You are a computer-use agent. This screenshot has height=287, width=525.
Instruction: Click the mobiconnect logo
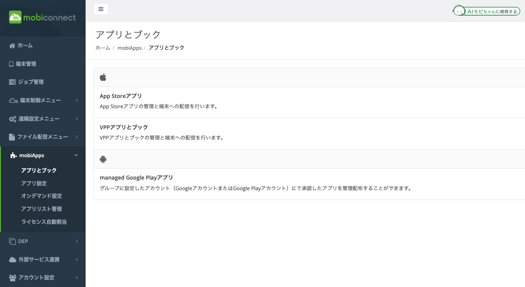coord(42,17)
